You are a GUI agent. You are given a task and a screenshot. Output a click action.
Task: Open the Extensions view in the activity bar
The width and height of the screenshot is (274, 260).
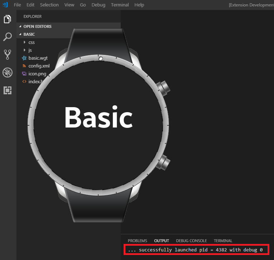[x=8, y=90]
